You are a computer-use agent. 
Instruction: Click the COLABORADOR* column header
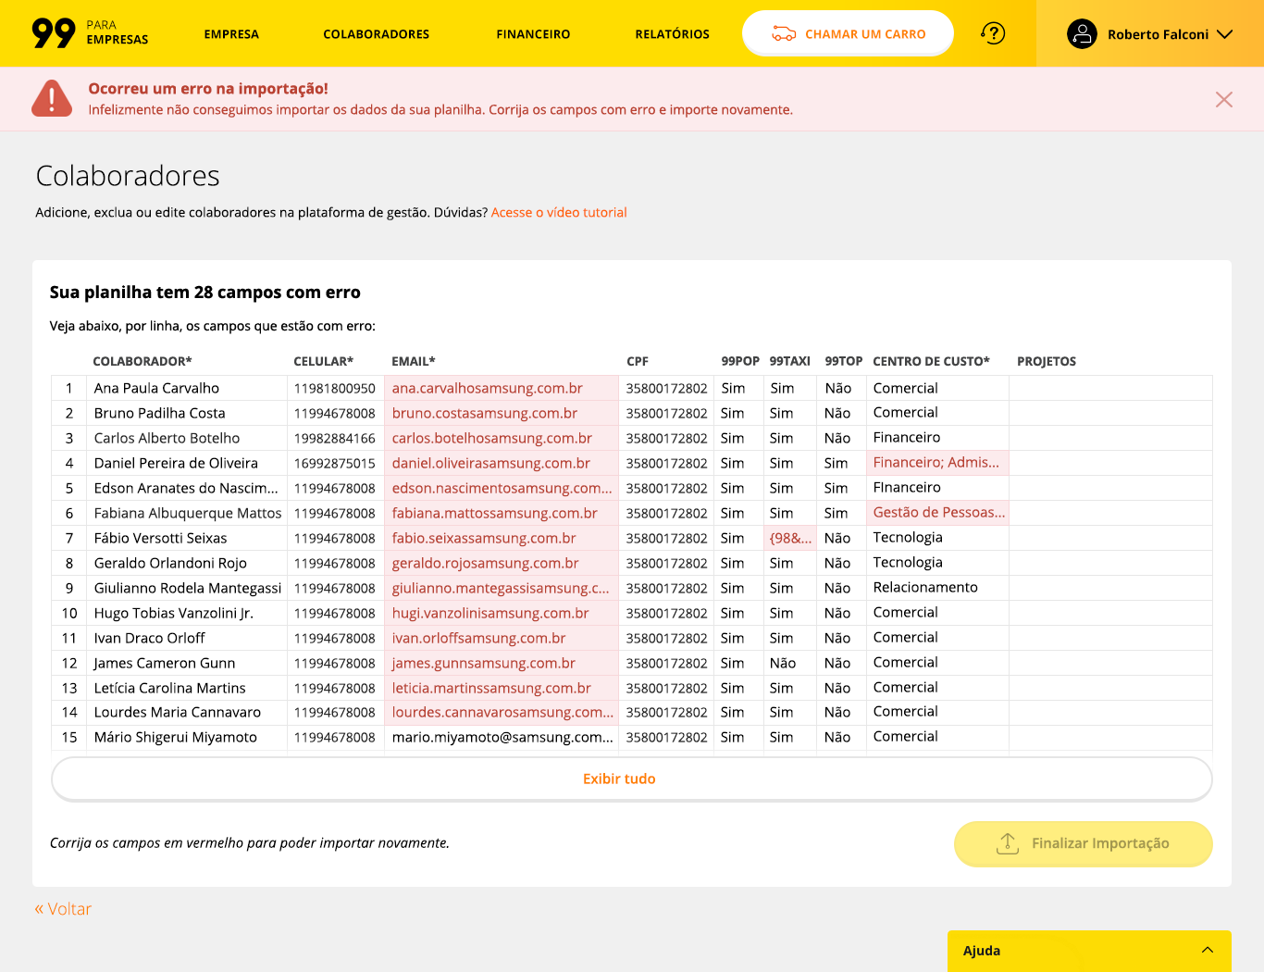143,361
